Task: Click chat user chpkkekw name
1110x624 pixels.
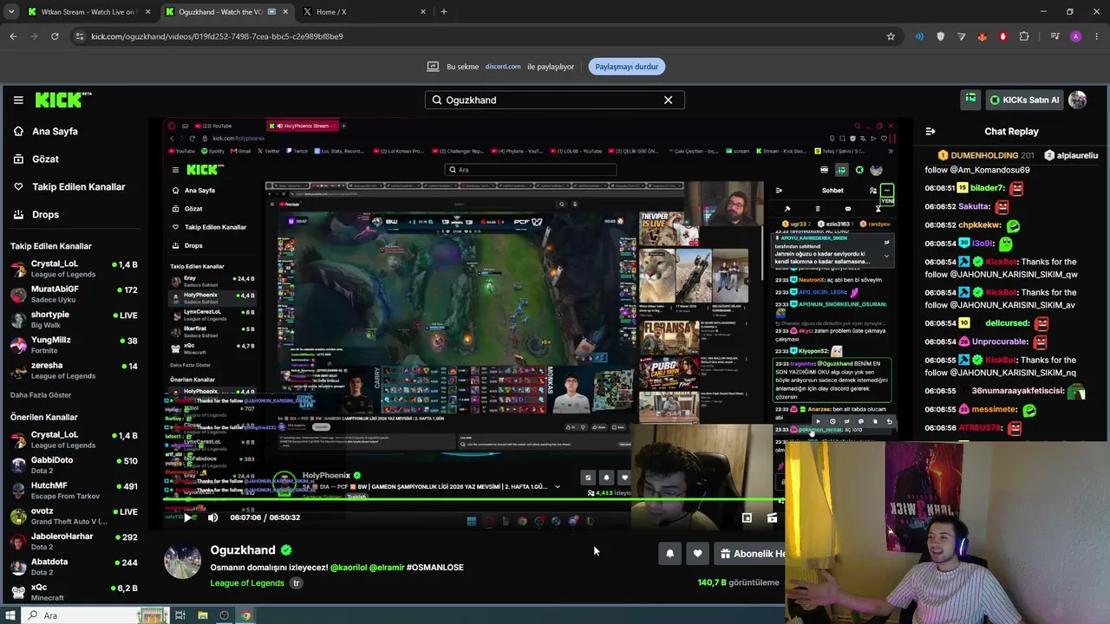Action: click(980, 225)
